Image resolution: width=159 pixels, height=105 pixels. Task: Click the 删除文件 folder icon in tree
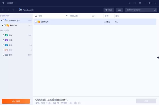pyautogui.click(x=8, y=25)
